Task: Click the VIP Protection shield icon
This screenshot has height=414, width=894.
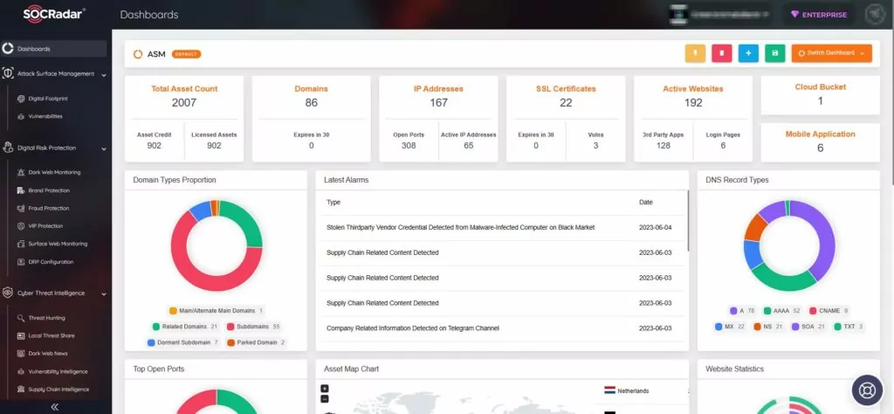Action: (21, 226)
